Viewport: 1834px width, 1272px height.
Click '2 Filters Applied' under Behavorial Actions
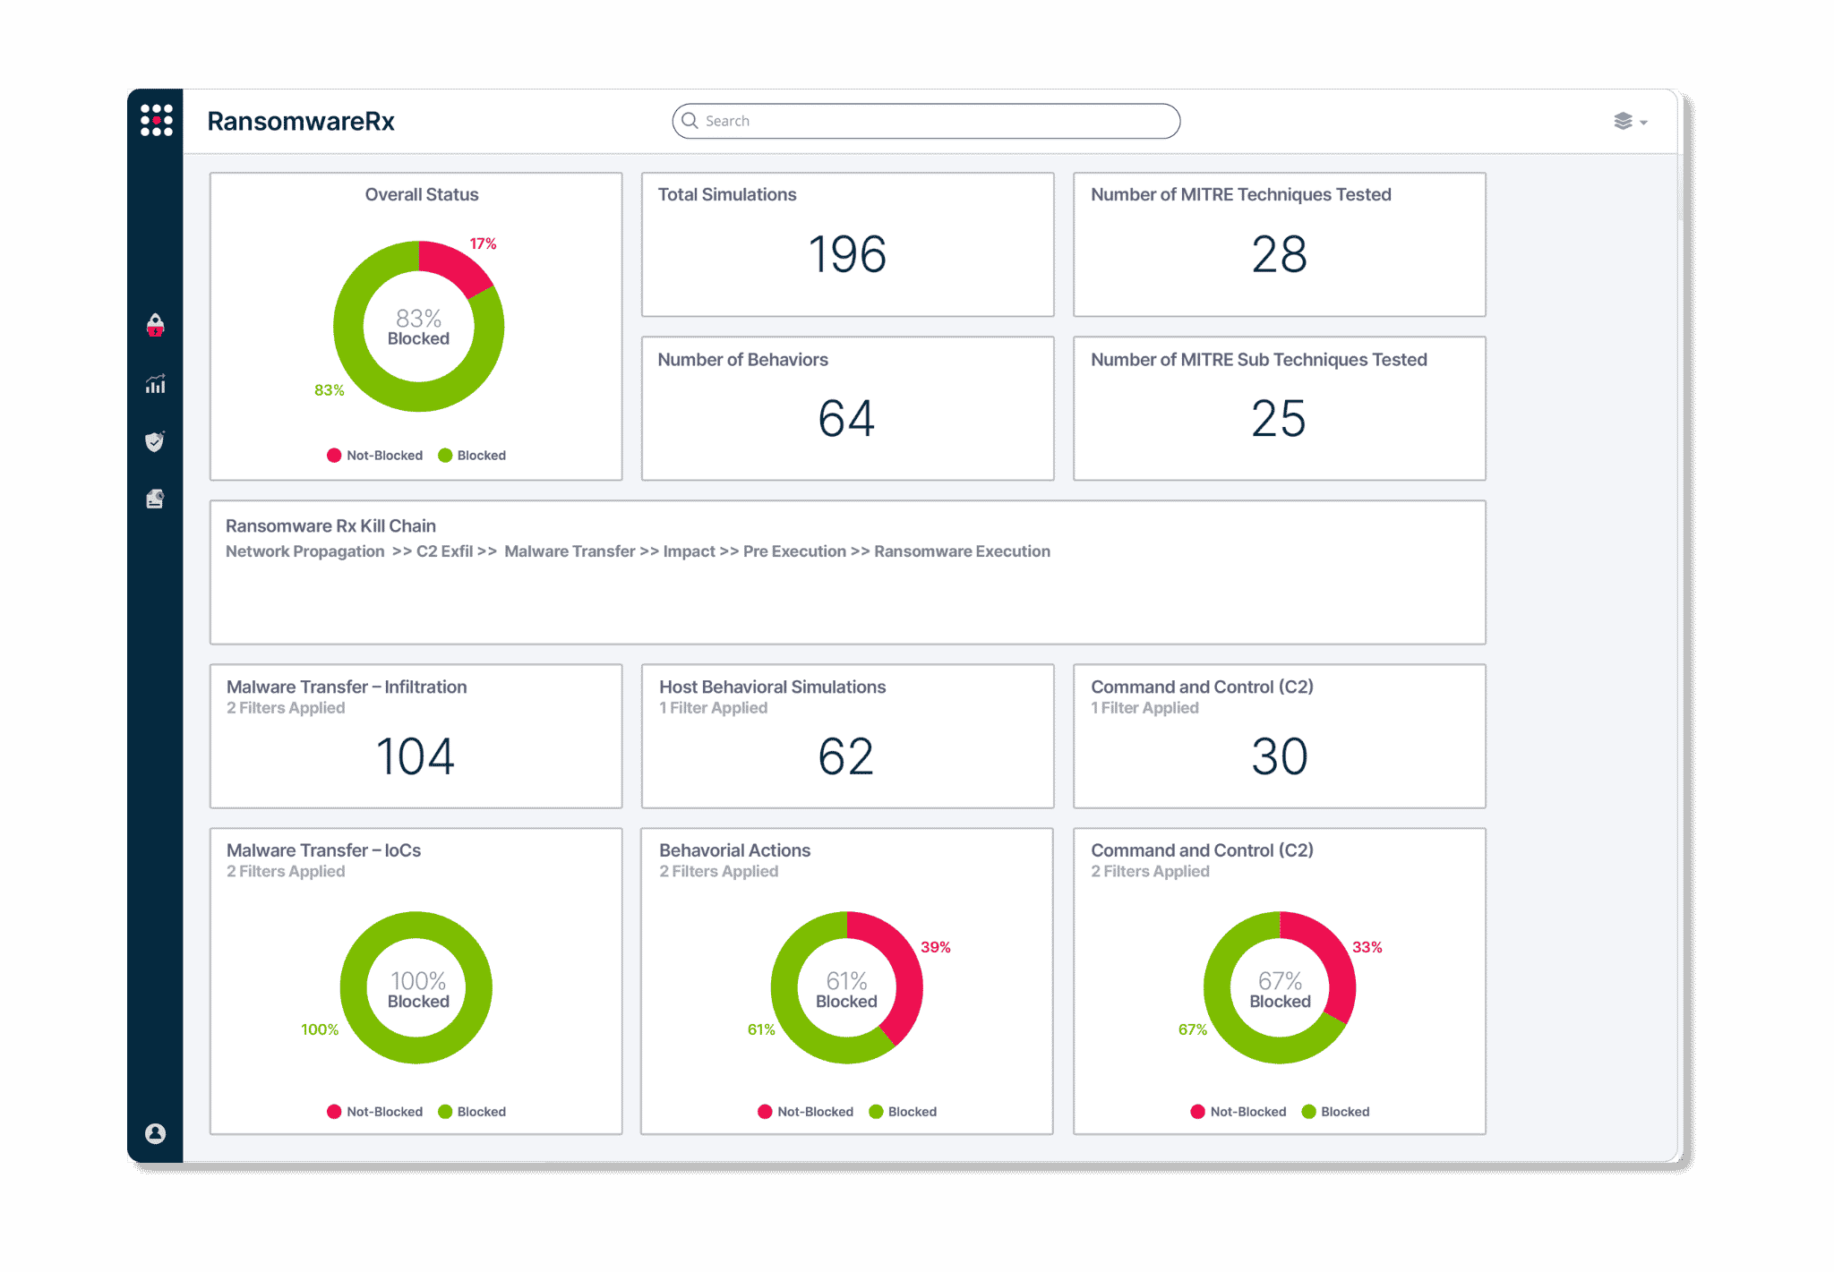tap(719, 872)
